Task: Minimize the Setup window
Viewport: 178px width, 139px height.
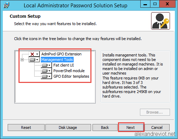Action: 145,4
